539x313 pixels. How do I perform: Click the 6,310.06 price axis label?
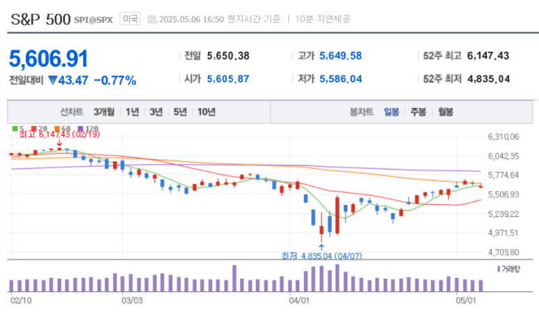[x=503, y=137]
